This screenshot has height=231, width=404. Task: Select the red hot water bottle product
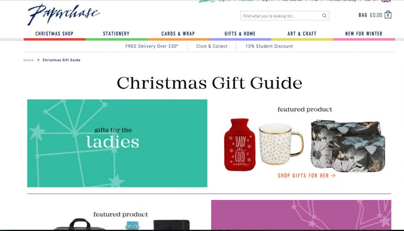(x=240, y=144)
